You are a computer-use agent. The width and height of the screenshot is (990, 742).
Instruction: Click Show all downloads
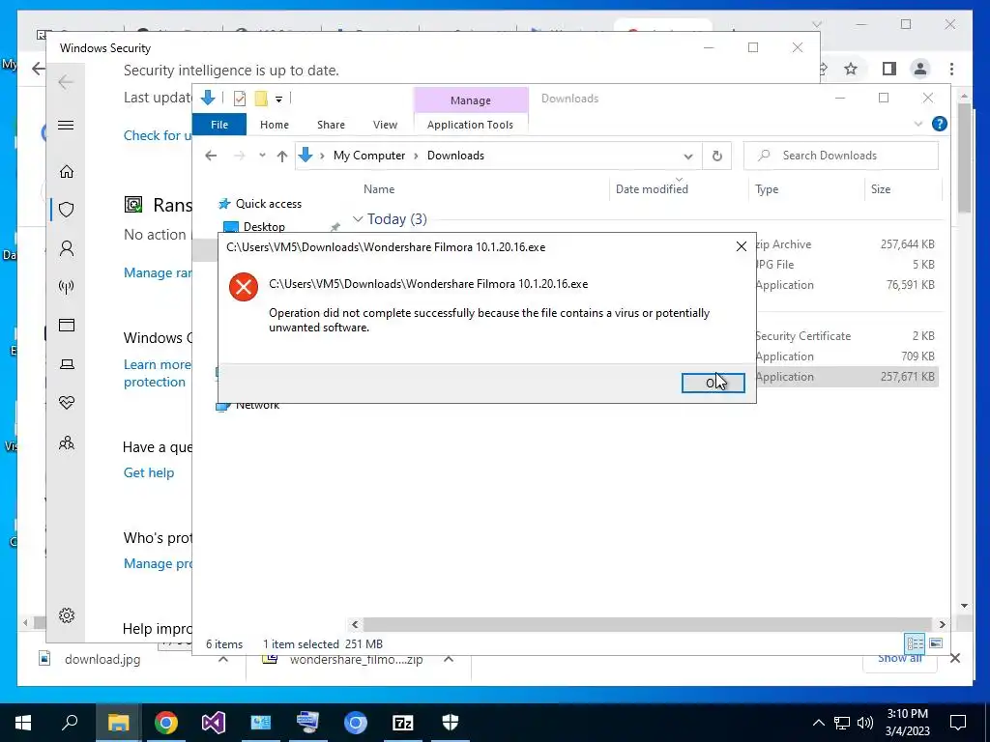(899, 659)
